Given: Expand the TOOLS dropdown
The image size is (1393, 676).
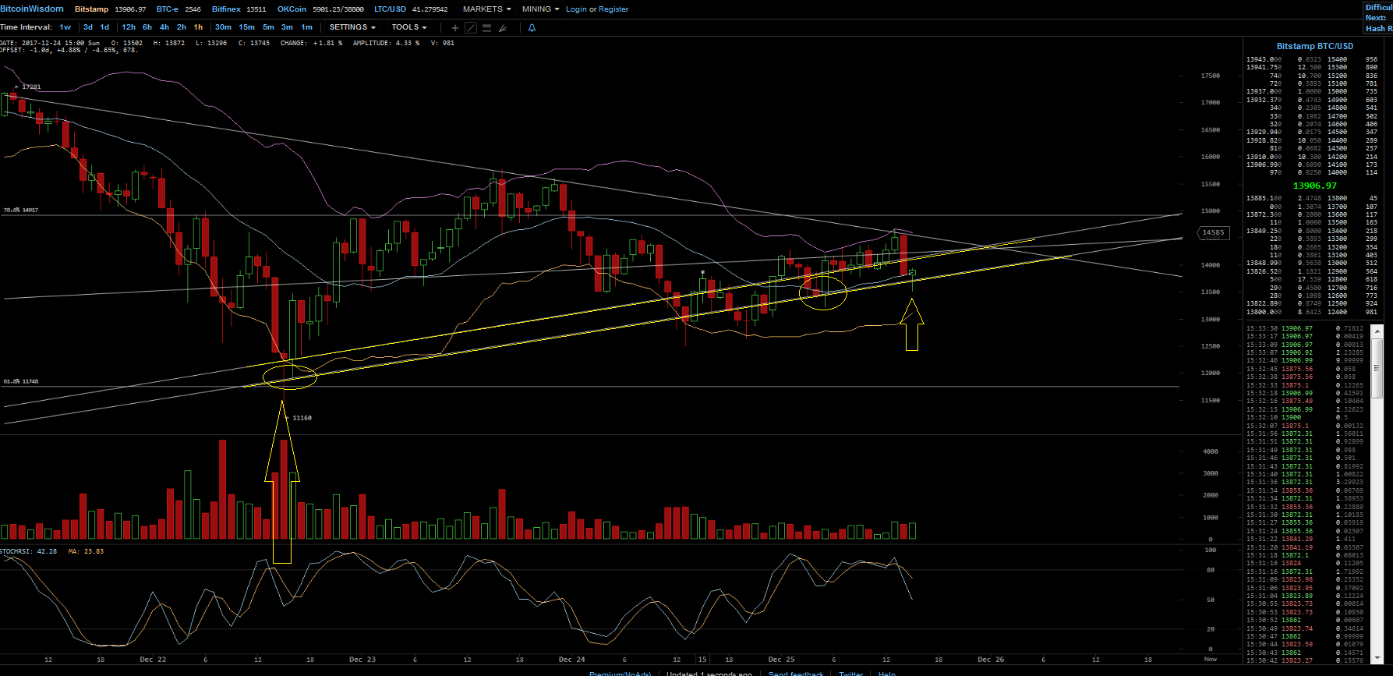Looking at the screenshot, I should click(x=409, y=27).
